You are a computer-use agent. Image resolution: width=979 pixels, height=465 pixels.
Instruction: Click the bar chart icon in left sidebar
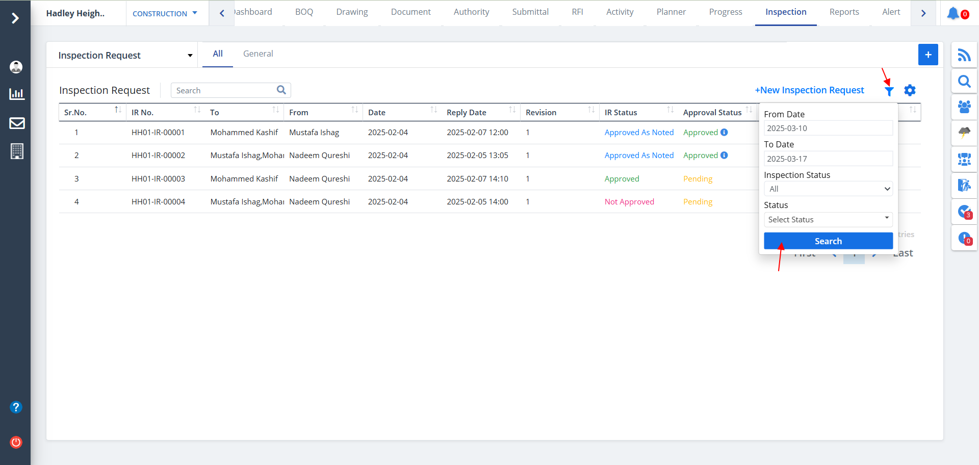[17, 94]
